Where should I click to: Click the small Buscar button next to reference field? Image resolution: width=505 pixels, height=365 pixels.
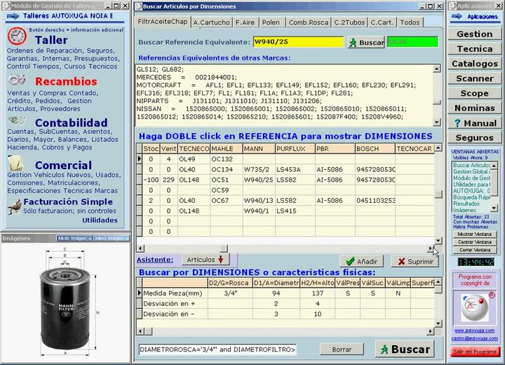[367, 42]
